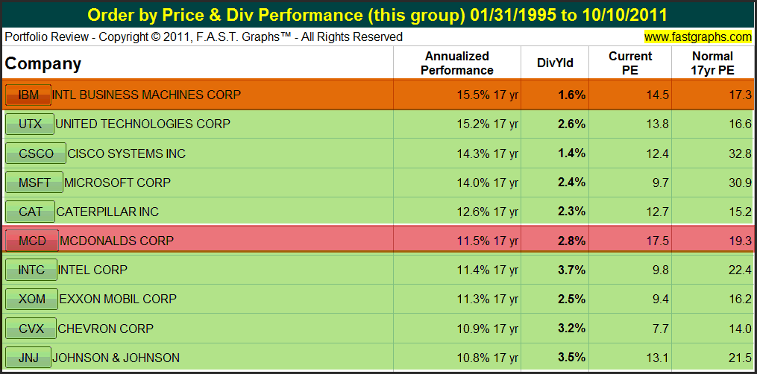
Task: Open the JNJ ticker button
Action: pos(28,358)
